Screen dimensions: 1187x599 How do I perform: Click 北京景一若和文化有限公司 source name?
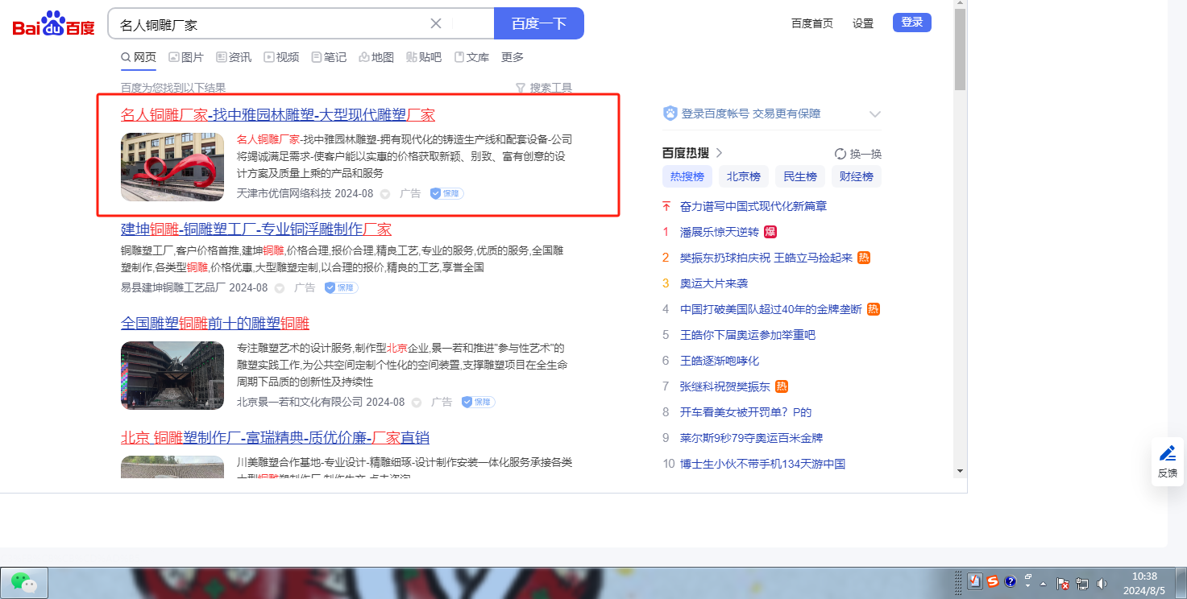(x=300, y=402)
